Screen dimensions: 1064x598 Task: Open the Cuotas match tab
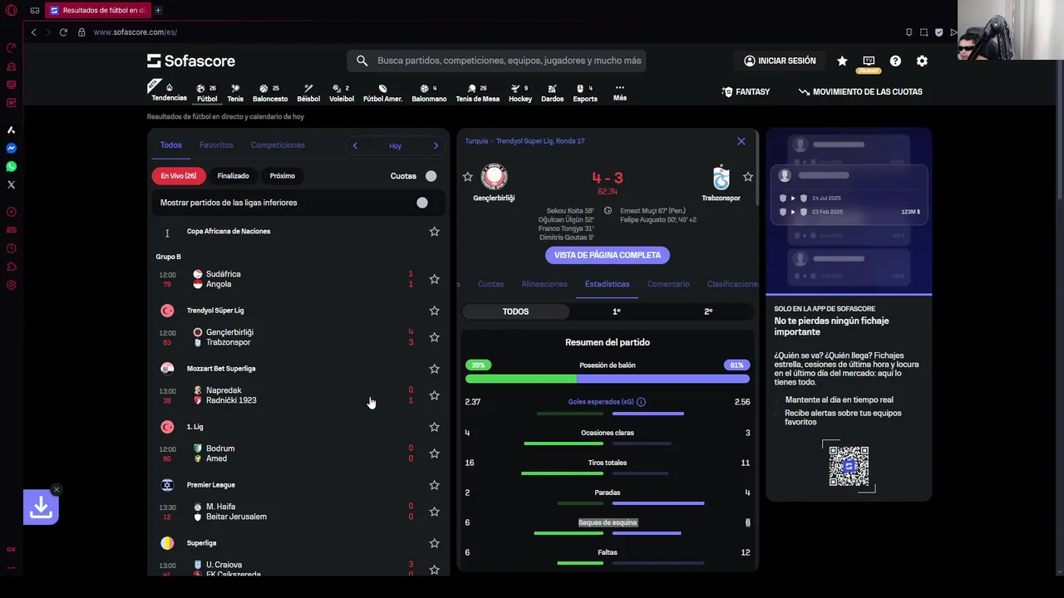pyautogui.click(x=490, y=284)
